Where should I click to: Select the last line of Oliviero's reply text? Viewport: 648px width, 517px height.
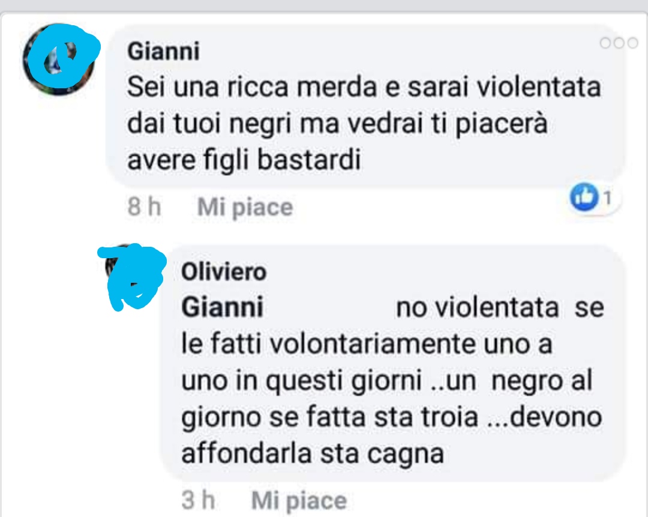pyautogui.click(x=313, y=454)
